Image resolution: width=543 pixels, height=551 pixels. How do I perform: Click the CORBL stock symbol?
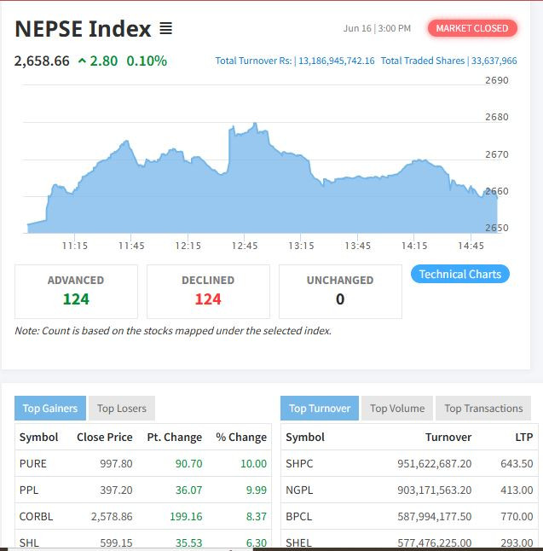tap(36, 516)
